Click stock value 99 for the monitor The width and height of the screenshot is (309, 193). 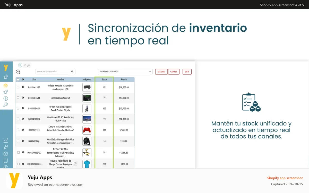(104, 119)
